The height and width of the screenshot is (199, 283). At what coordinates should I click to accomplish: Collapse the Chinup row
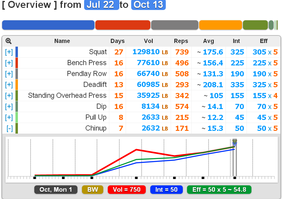point(9,128)
